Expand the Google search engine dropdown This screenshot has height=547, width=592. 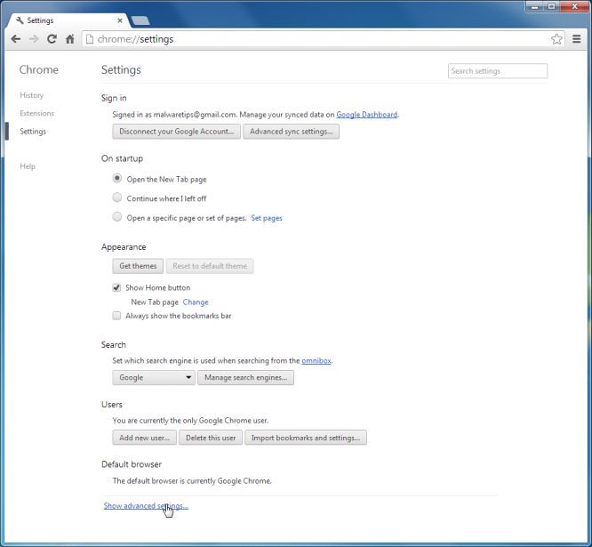pyautogui.click(x=154, y=377)
